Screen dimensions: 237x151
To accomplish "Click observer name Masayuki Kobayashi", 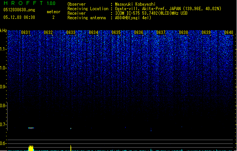I will [x=135, y=4].
